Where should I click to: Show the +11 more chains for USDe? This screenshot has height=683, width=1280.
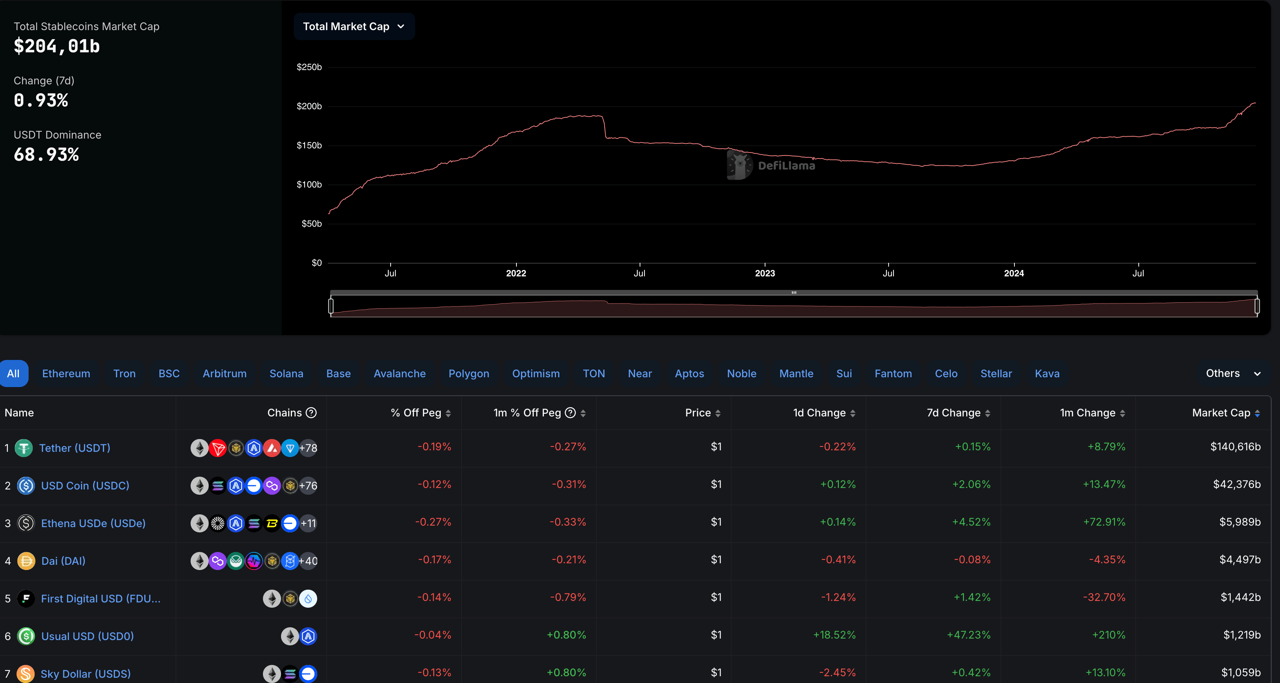309,523
